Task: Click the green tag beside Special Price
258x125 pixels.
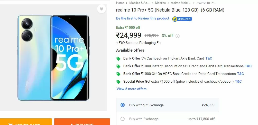Action: (x=118, y=82)
